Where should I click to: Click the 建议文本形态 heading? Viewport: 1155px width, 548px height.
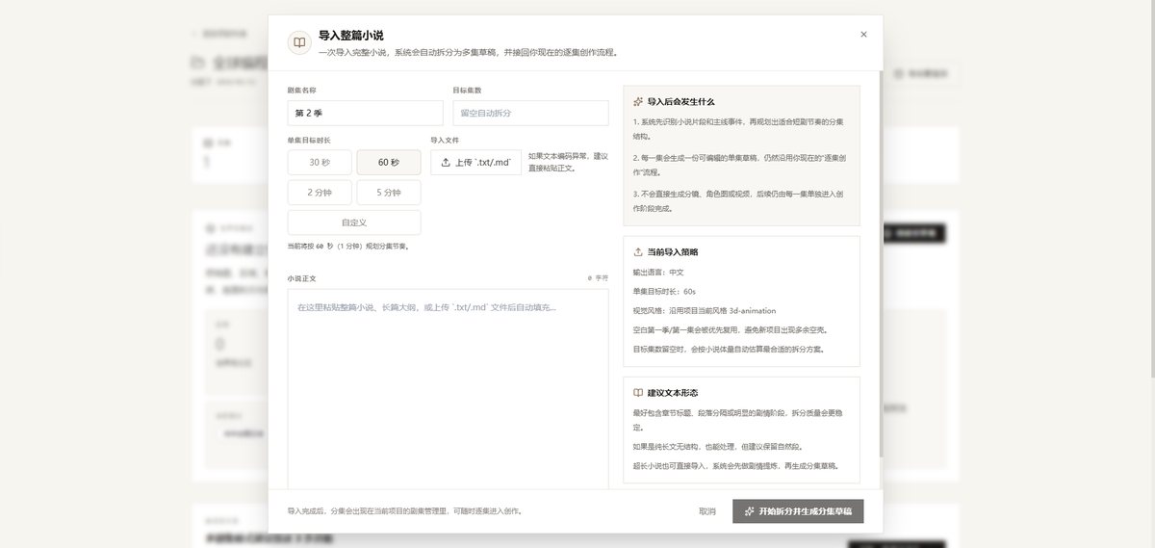point(673,393)
